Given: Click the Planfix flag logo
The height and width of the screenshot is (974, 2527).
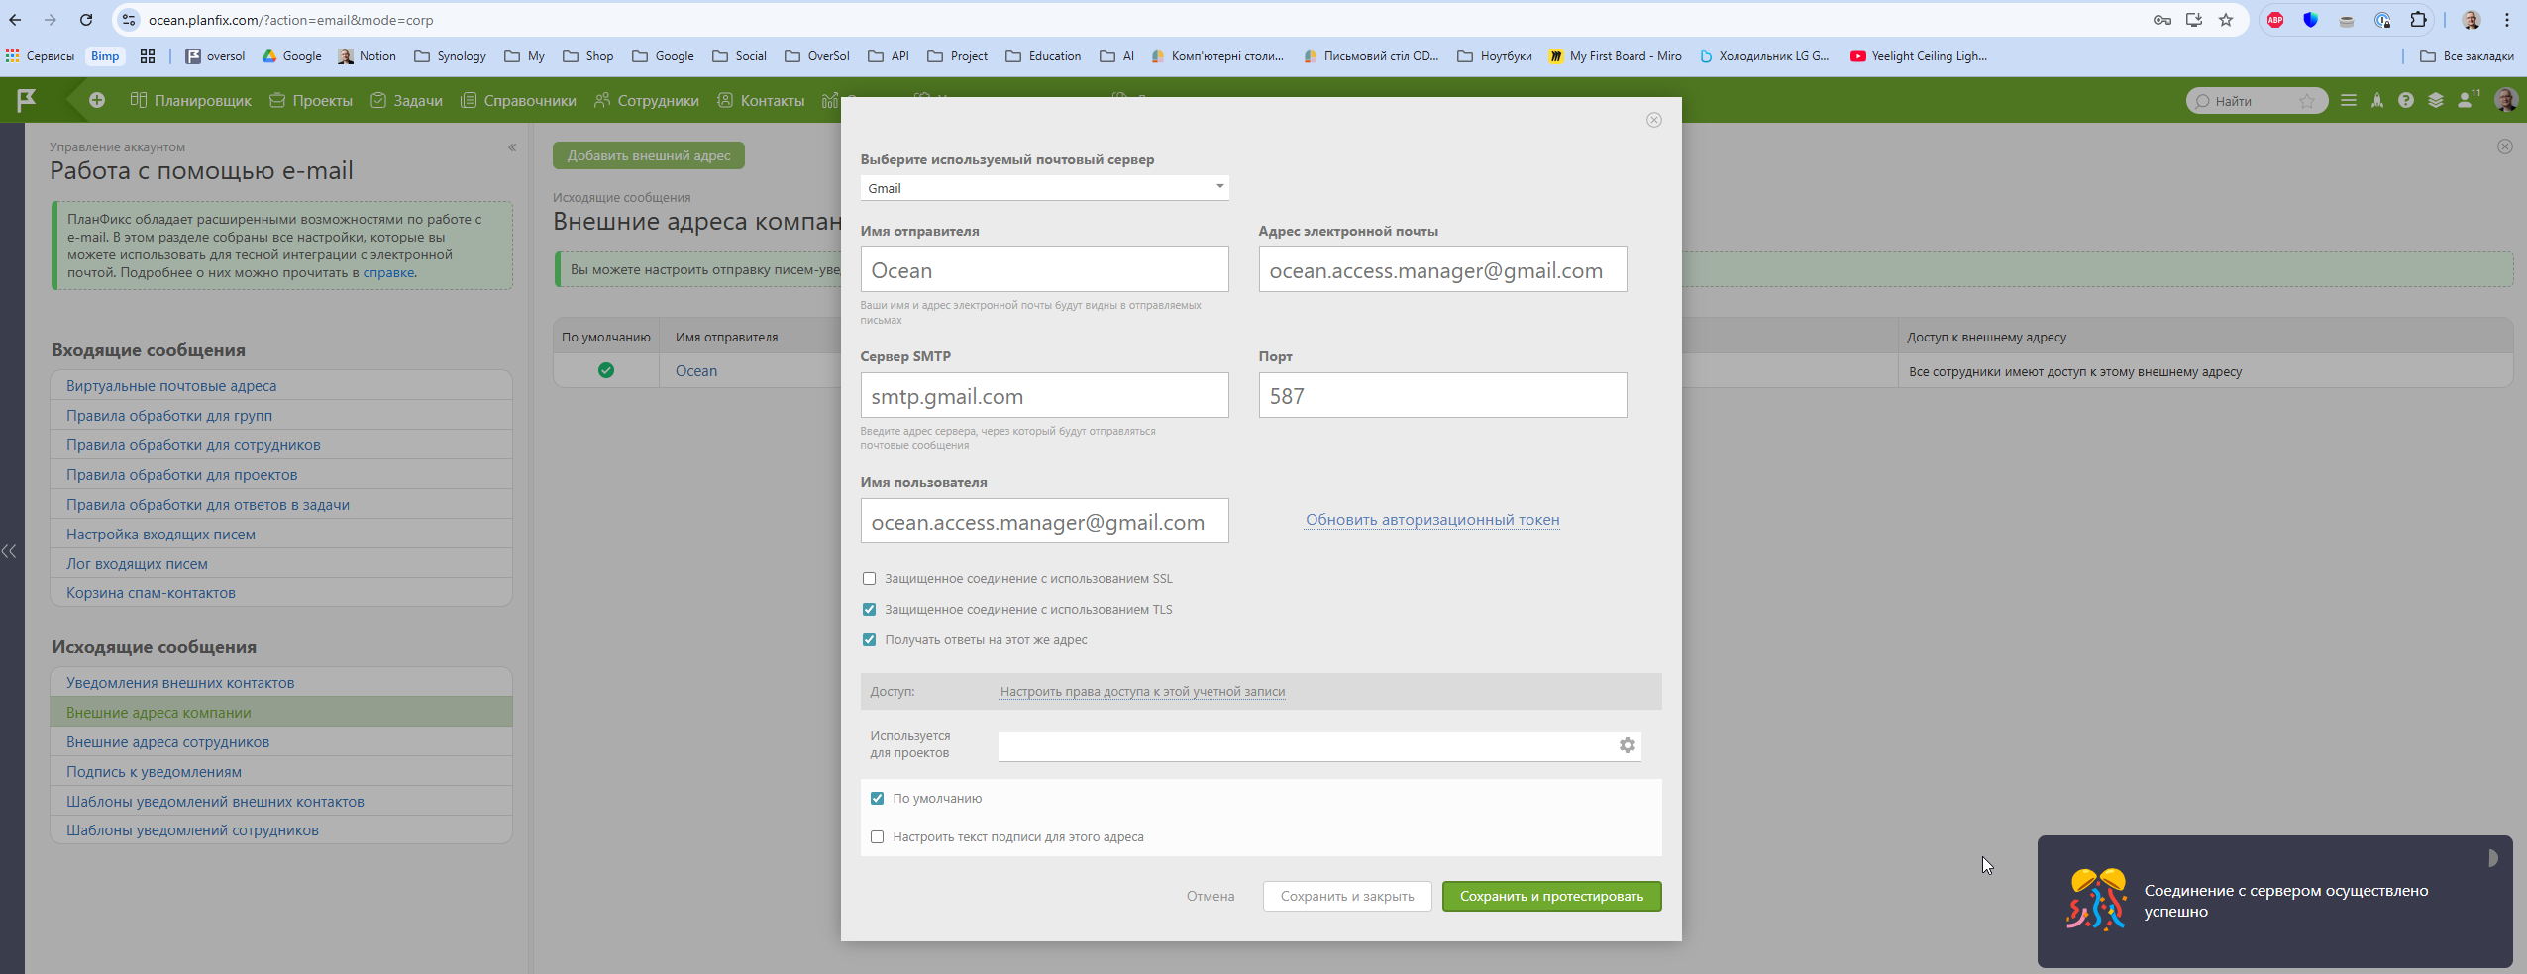Looking at the screenshot, I should [x=27, y=99].
